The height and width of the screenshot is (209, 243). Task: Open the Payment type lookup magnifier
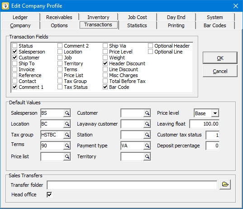(x=147, y=146)
